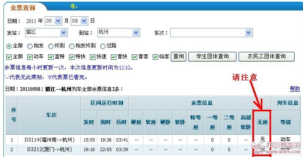303x157 pixels.
Task: Click the 二等座 column header
Action: tap(229, 122)
